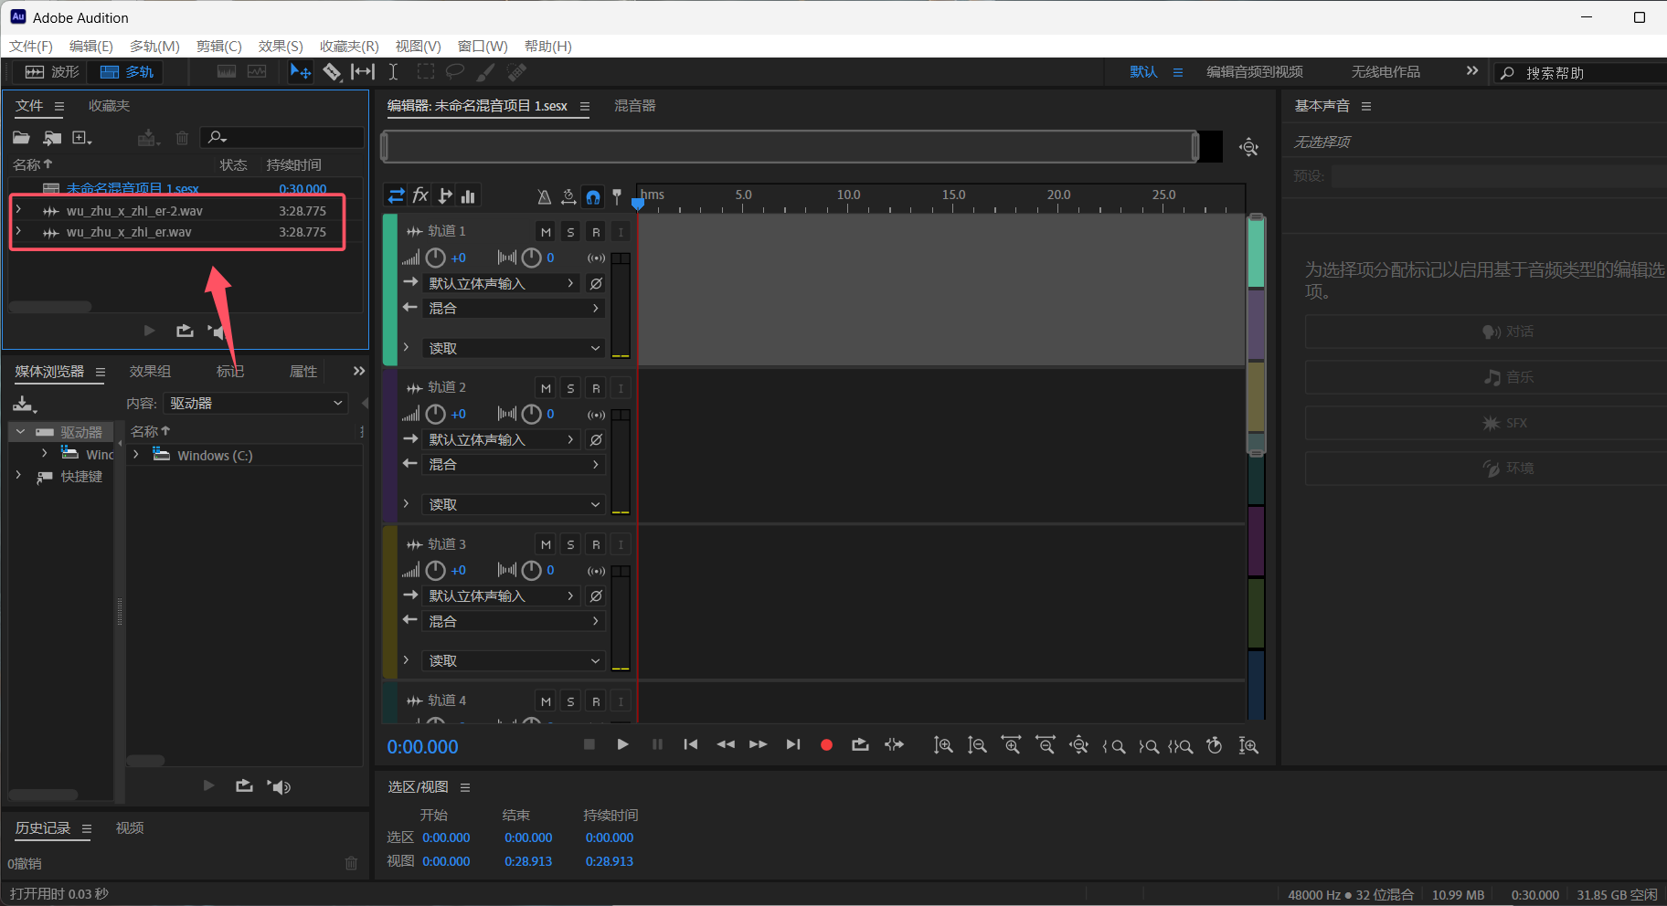Mute Track 1 with the M button
The image size is (1667, 906).
[546, 232]
